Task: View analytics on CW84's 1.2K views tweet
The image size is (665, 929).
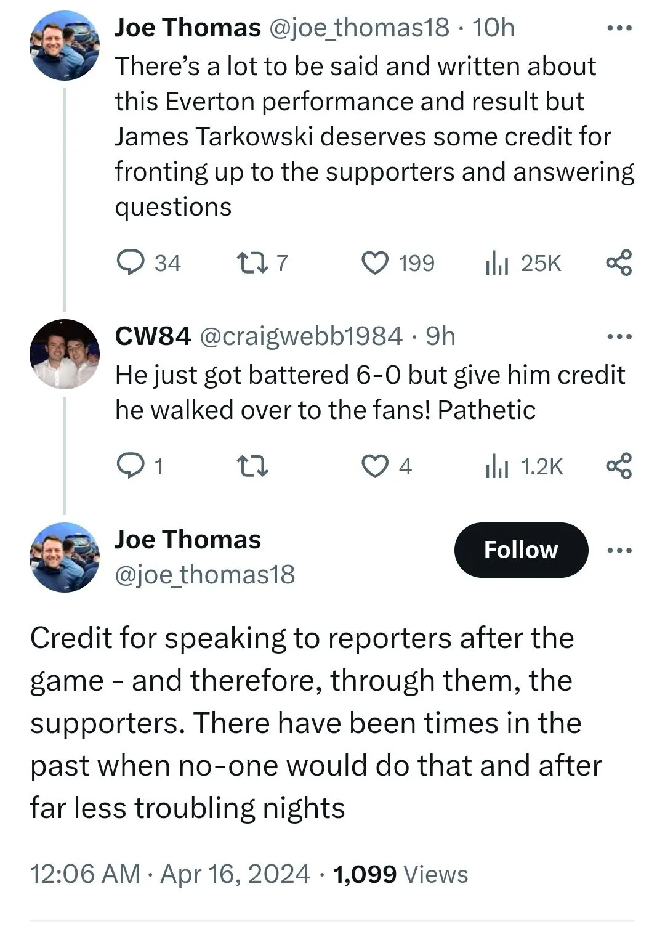Action: click(497, 467)
